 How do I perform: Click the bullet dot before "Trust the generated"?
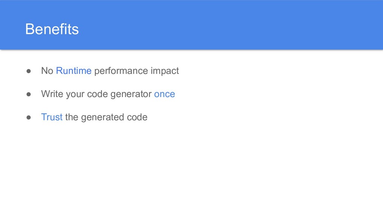pyautogui.click(x=28, y=117)
